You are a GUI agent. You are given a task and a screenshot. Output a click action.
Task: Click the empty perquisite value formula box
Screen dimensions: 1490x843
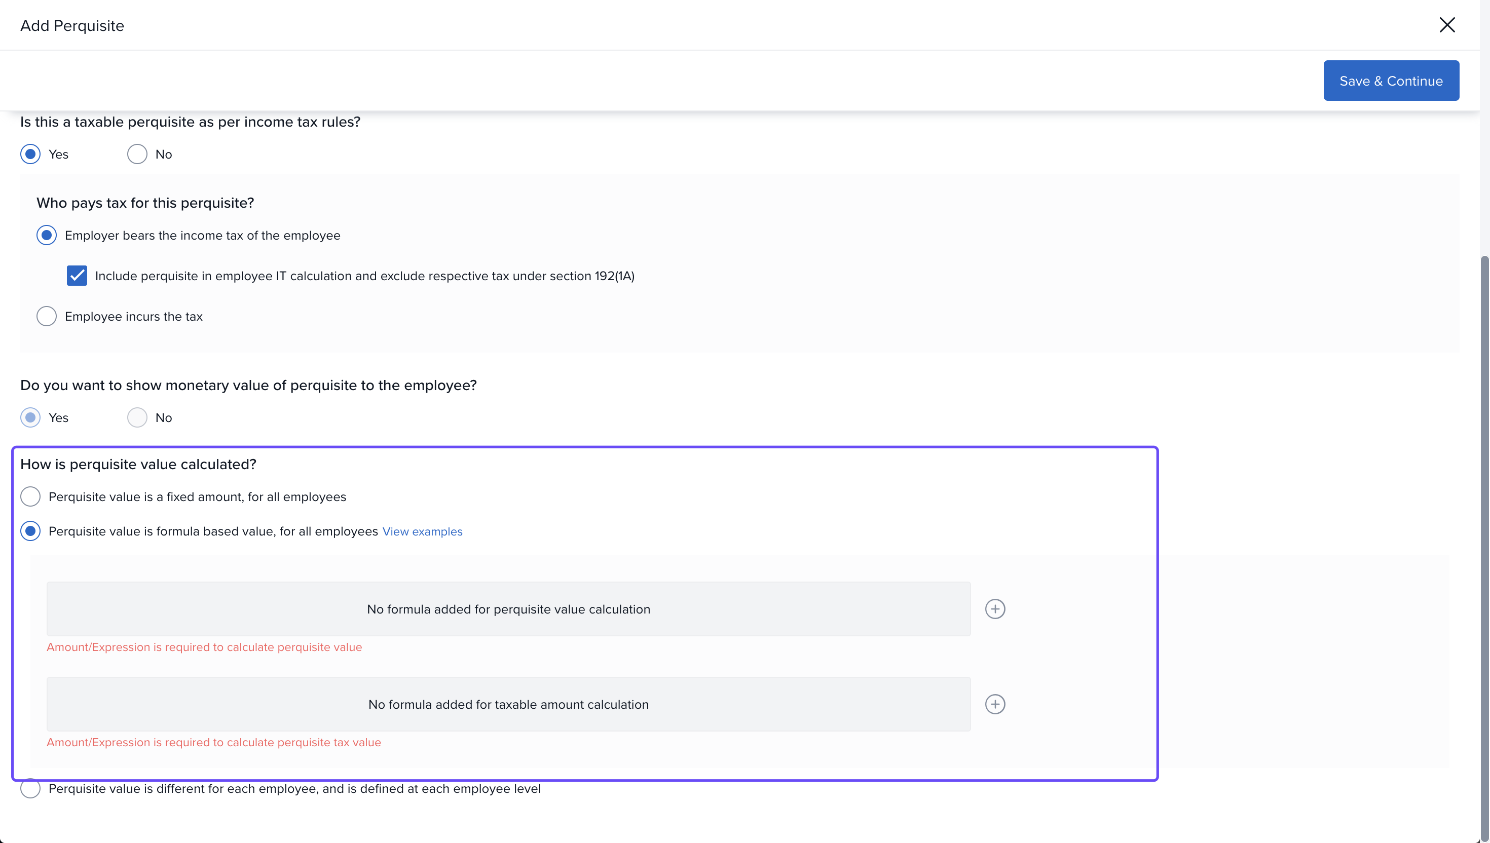[508, 609]
